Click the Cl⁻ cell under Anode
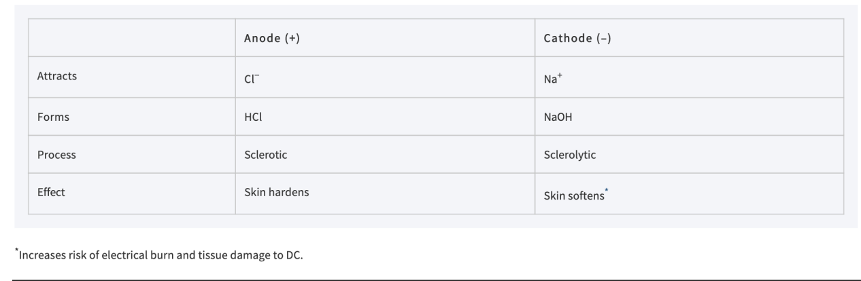861x281 pixels. (x=252, y=77)
